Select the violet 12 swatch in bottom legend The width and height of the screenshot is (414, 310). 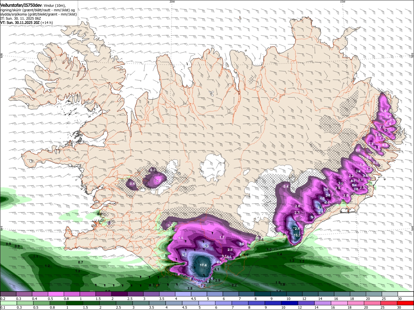pos(306,303)
